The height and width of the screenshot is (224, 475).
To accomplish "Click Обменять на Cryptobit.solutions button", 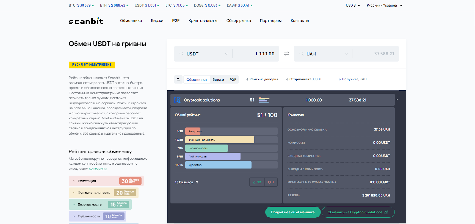I will 358,212.
